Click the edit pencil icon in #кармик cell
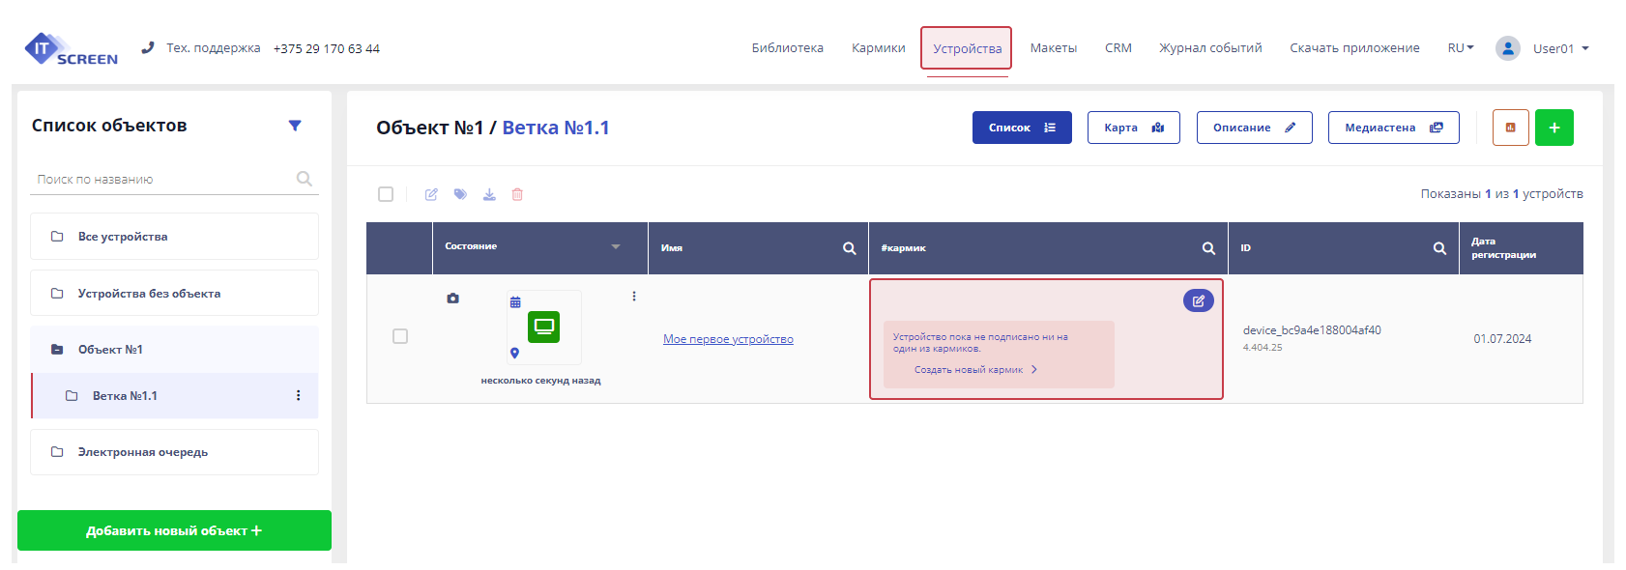The width and height of the screenshot is (1626, 570). [1198, 300]
